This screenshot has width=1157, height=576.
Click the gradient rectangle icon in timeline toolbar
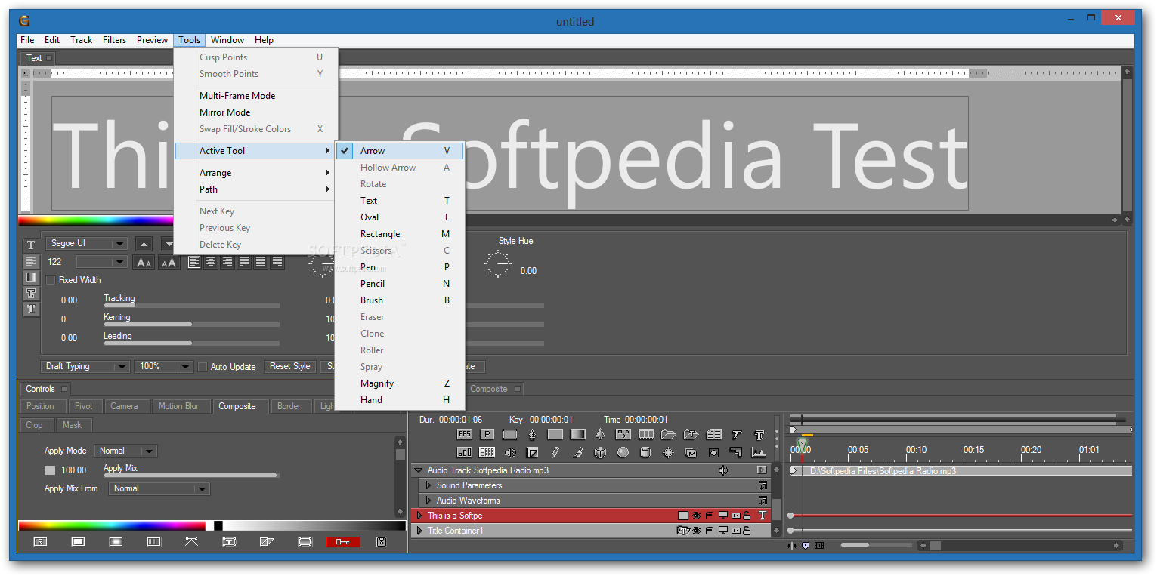click(578, 434)
